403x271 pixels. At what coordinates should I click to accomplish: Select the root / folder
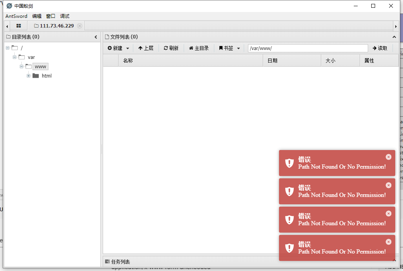tap(22, 48)
